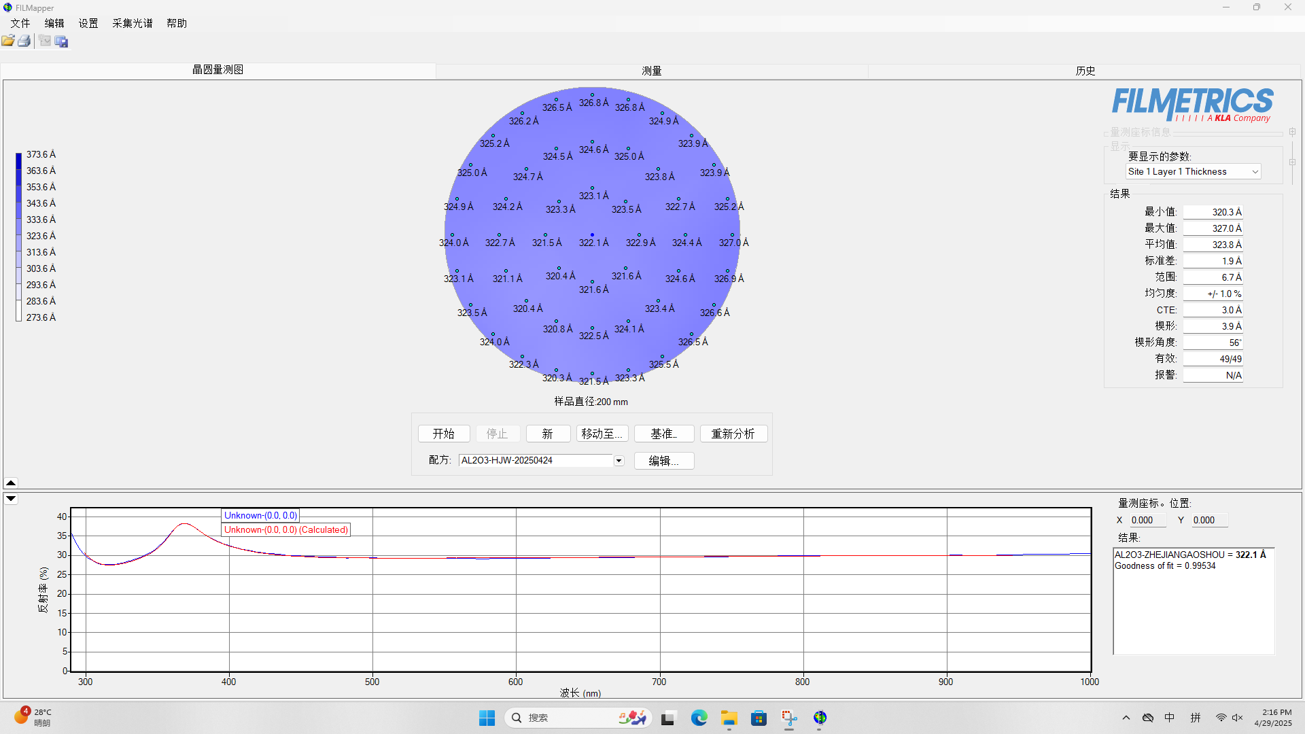Open the Snipping Tool taskbar icon
The height and width of the screenshot is (734, 1305).
789,718
